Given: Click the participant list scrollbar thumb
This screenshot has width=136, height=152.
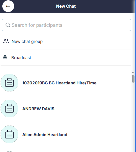Looking at the screenshot, I should [x=133, y=79].
